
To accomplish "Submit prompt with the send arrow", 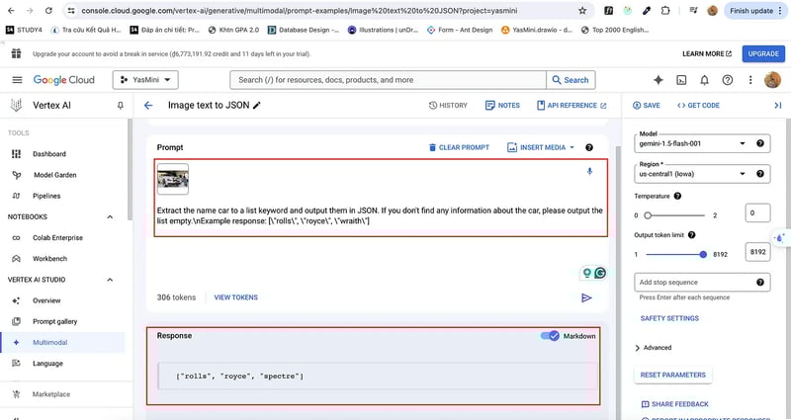I will pyautogui.click(x=586, y=298).
